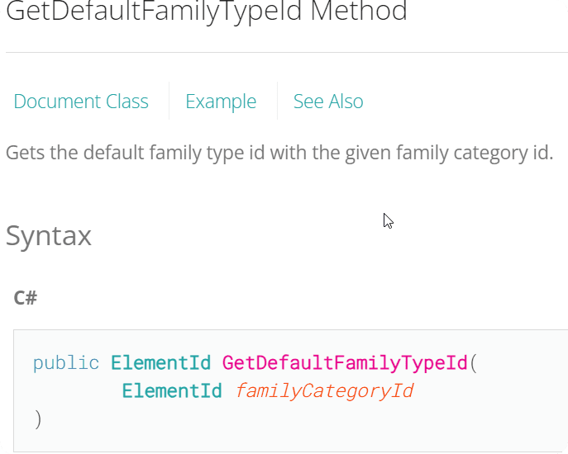Click the word Method in the title
568x454 pixels.
[x=359, y=11]
